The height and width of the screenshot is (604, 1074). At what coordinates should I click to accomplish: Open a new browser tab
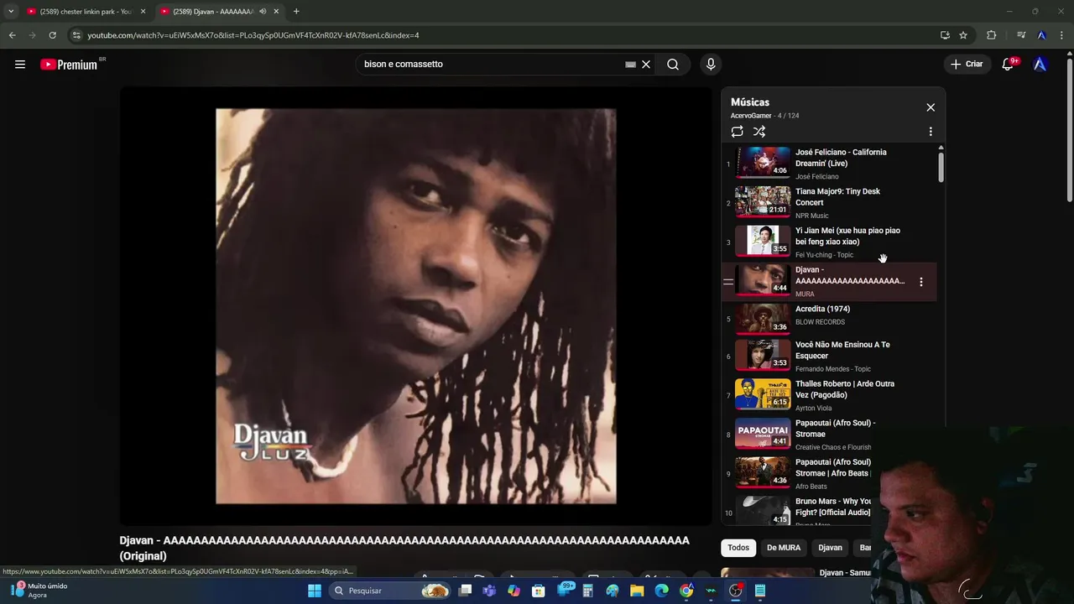(x=296, y=12)
